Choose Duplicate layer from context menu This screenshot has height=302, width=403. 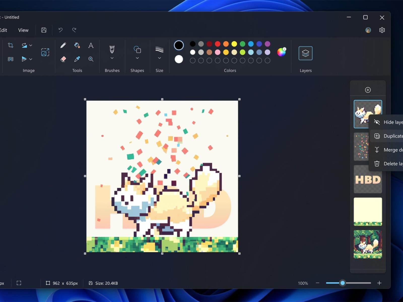pyautogui.click(x=386, y=136)
